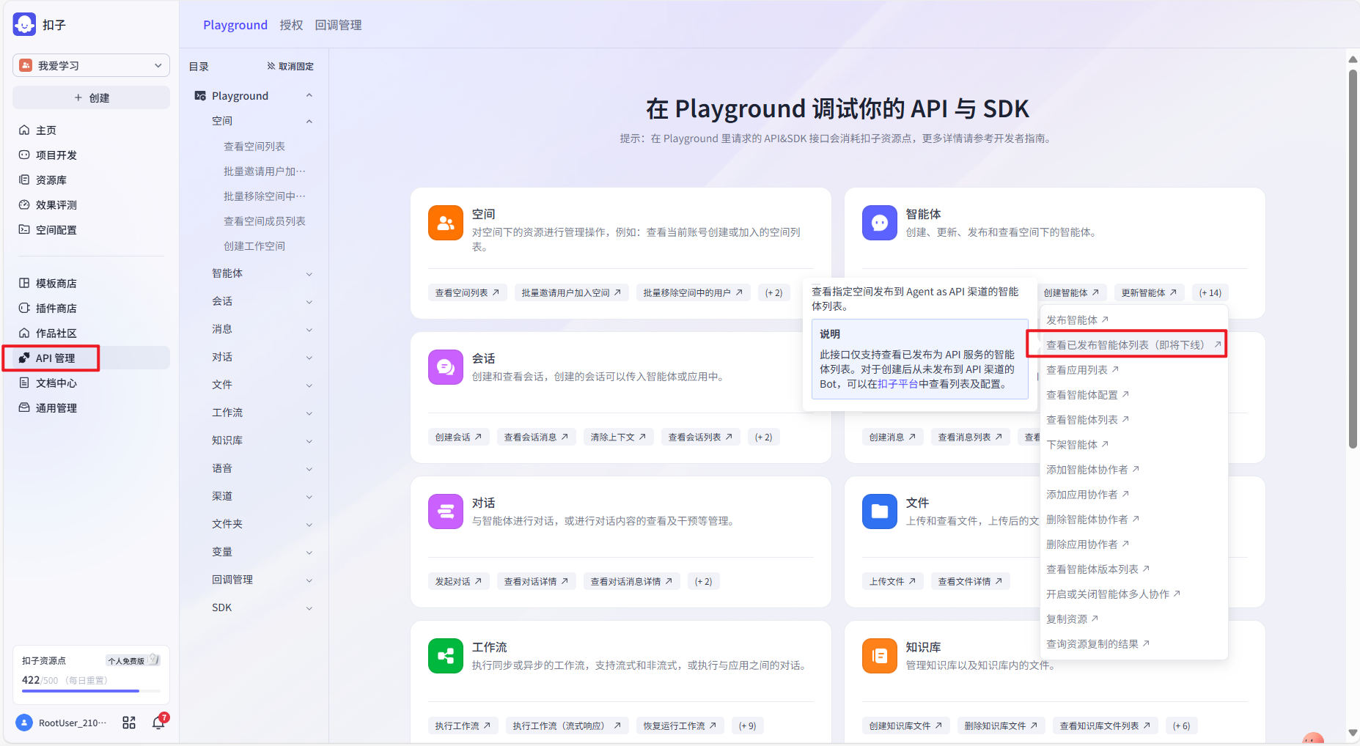Click 查看空间列表 chip in 空间 card
This screenshot has height=746, width=1360.
pos(467,292)
